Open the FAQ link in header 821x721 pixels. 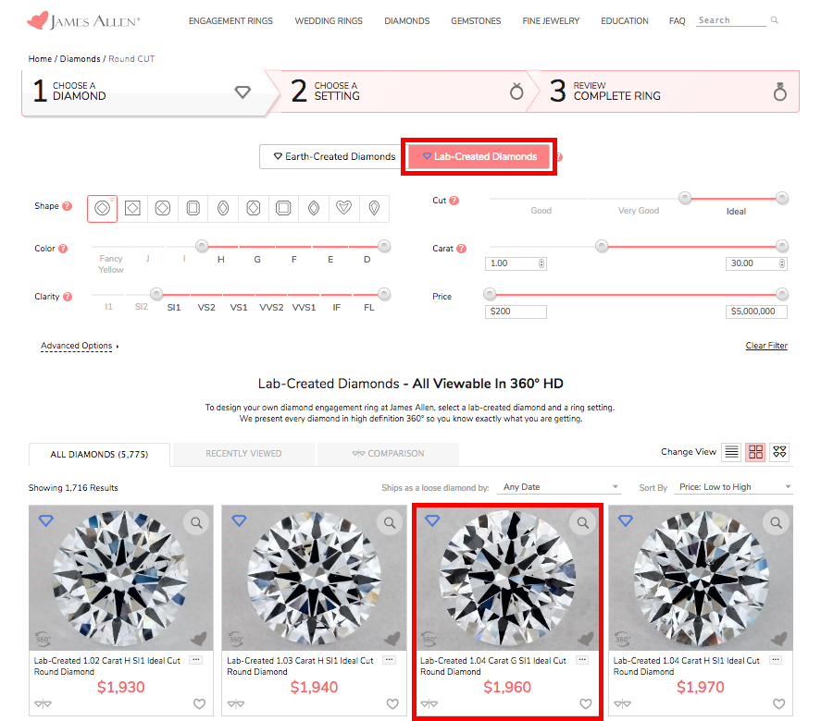click(677, 21)
